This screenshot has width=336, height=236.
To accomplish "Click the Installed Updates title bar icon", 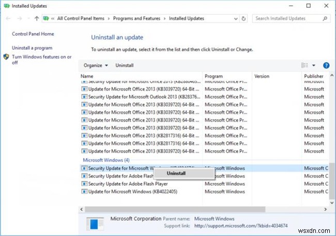I will point(7,6).
